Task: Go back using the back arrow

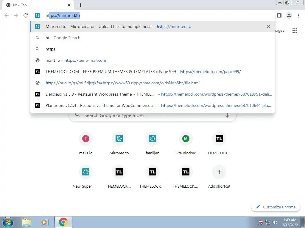Action: (x=7, y=15)
